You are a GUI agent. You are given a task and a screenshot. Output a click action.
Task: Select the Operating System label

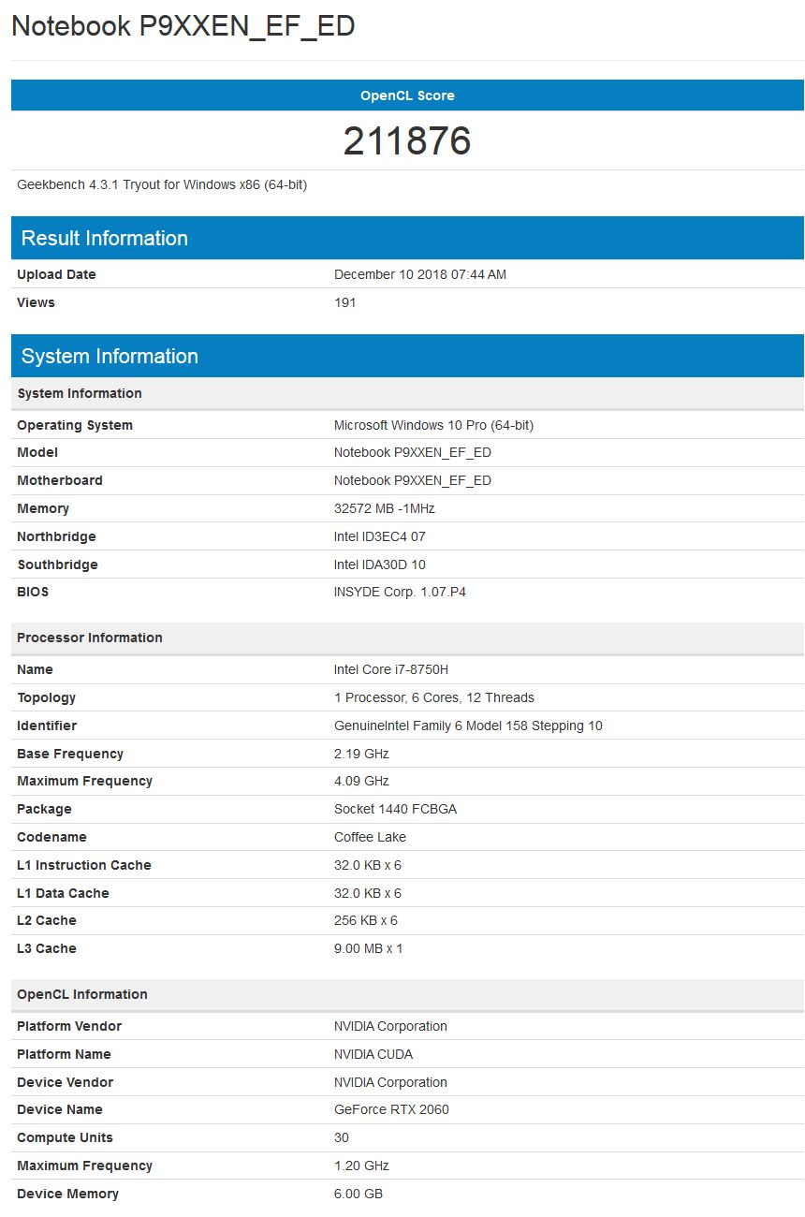pyautogui.click(x=75, y=425)
